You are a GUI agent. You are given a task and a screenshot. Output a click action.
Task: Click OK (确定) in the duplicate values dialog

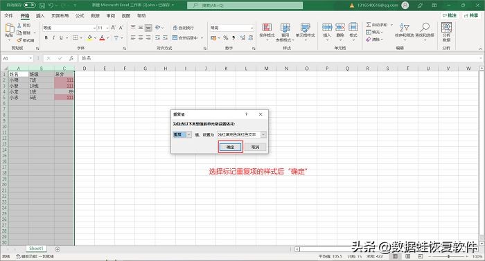(x=230, y=147)
